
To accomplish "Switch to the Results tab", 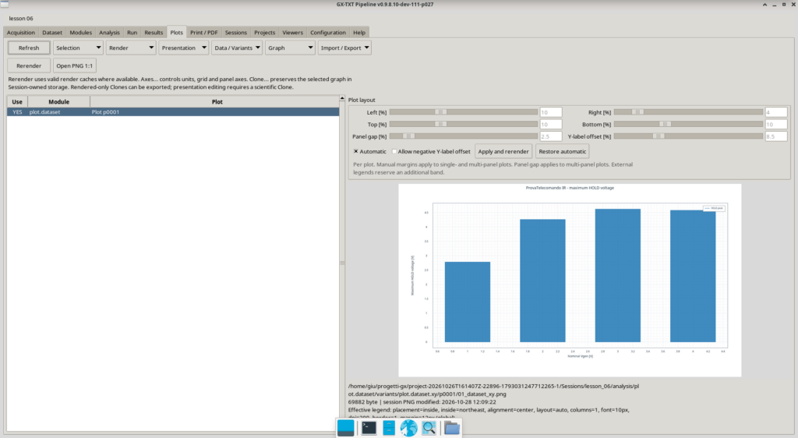I will click(x=154, y=33).
